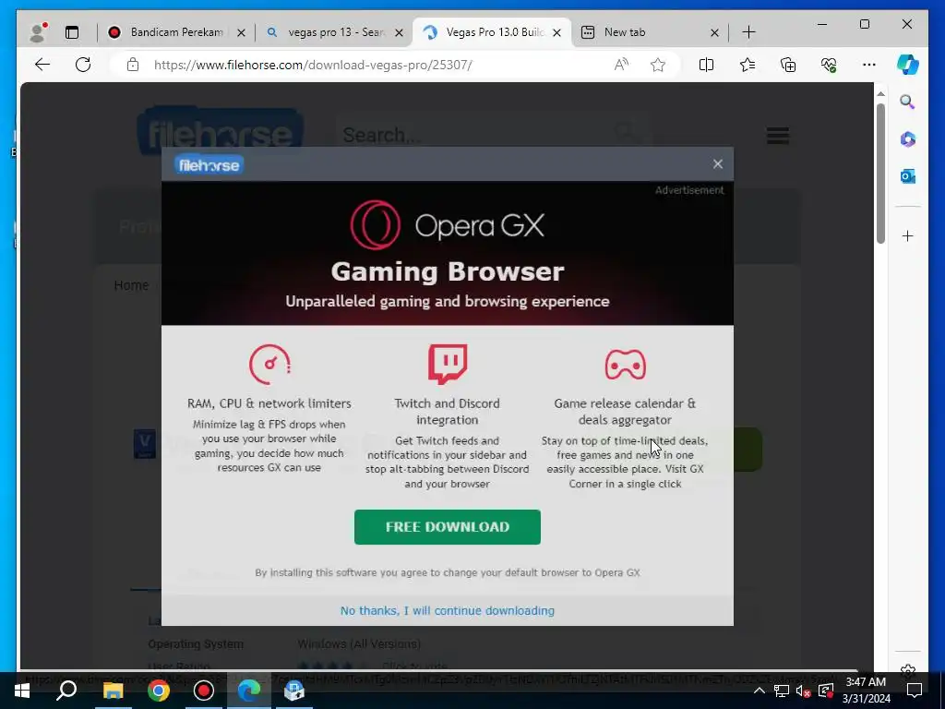Click the page vertical scrollbar
This screenshot has width=945, height=709.
click(x=880, y=174)
